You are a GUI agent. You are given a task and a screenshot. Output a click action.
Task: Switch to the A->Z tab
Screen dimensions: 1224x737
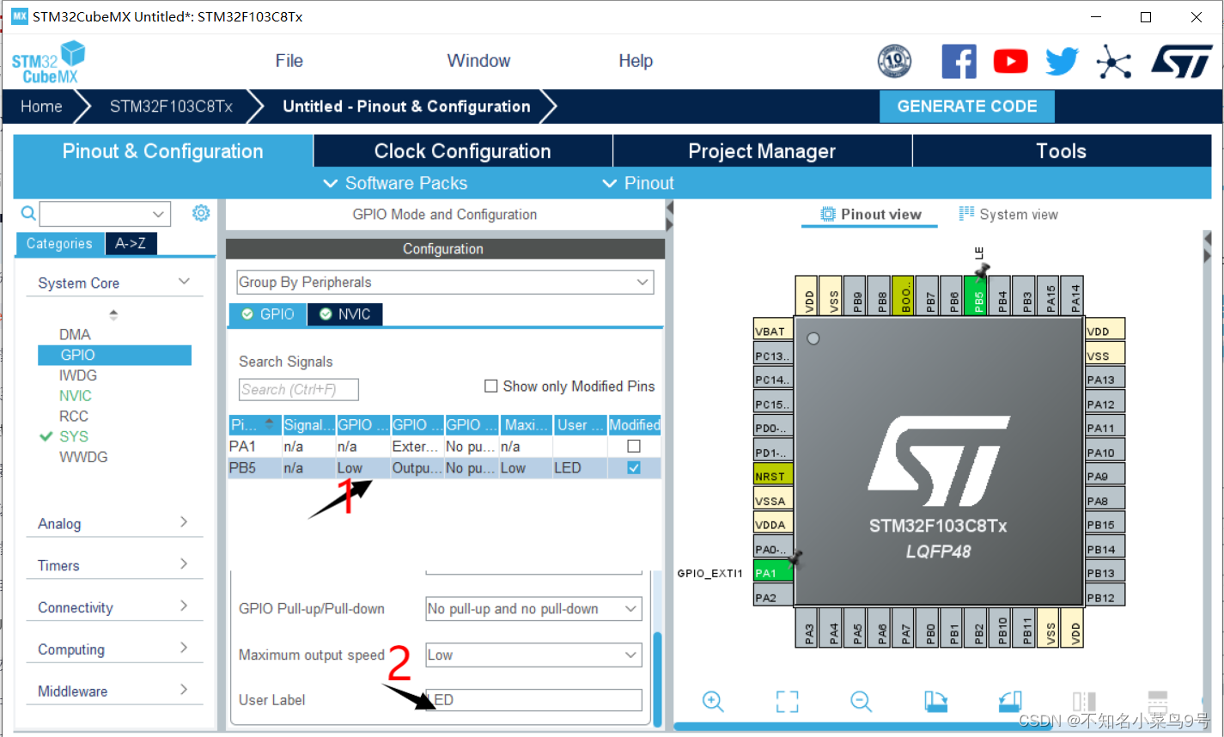point(131,244)
